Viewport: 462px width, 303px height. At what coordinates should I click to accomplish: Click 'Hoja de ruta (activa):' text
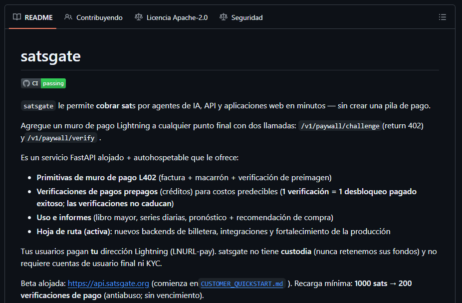[x=74, y=232]
